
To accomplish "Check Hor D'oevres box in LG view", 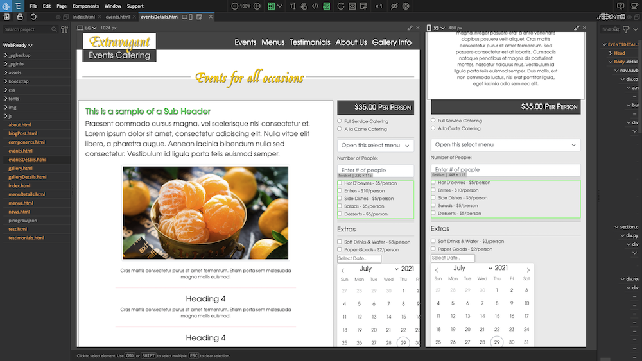I will tap(340, 183).
